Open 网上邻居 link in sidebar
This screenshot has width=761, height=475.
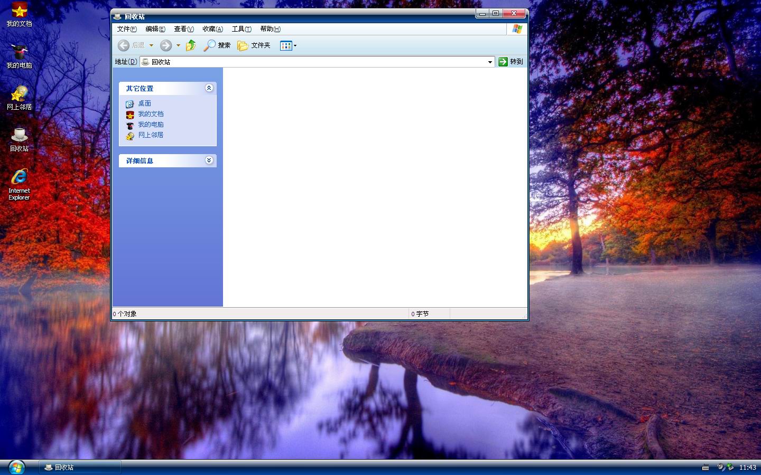[151, 135]
